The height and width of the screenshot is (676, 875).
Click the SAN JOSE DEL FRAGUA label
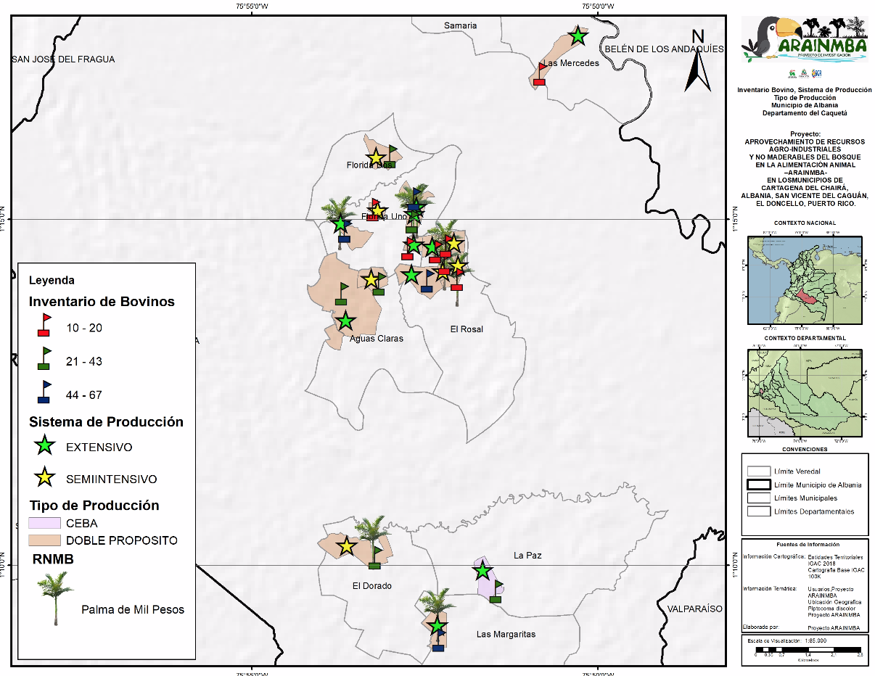(x=63, y=59)
